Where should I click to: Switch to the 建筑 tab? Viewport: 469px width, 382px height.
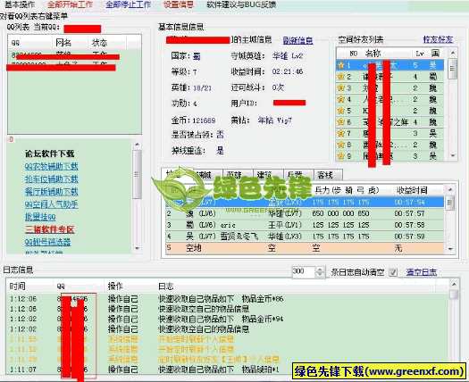tap(267, 175)
